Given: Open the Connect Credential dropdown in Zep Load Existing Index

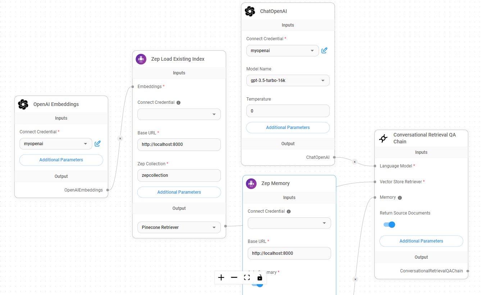Looking at the screenshot, I should tap(179, 114).
